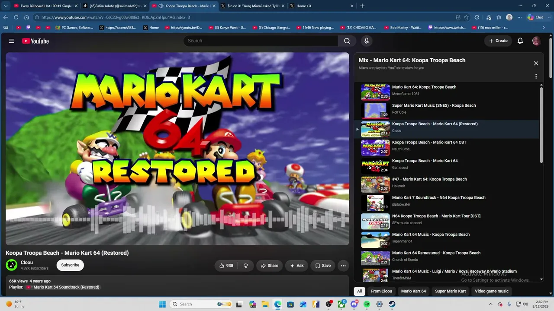The width and height of the screenshot is (554, 311).
Task: Go back in browser history
Action: pyautogui.click(x=6, y=17)
